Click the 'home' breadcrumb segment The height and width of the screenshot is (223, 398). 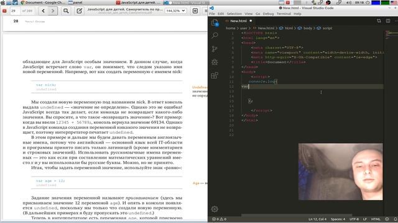pos(231,28)
